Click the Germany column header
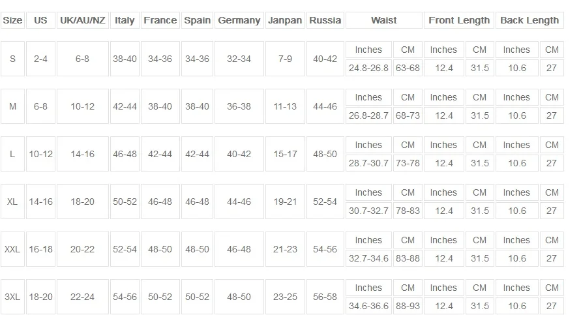 pyautogui.click(x=239, y=20)
